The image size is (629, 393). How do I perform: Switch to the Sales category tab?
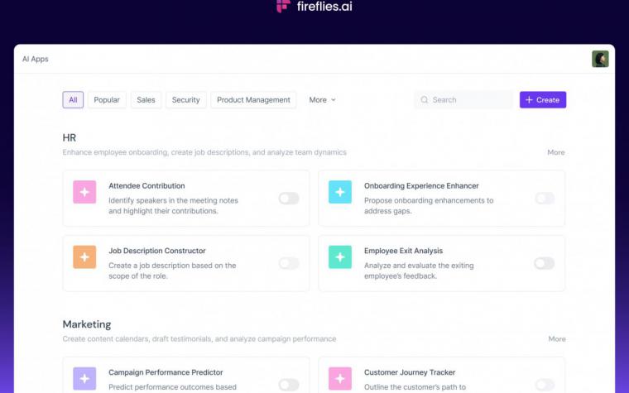pos(146,100)
